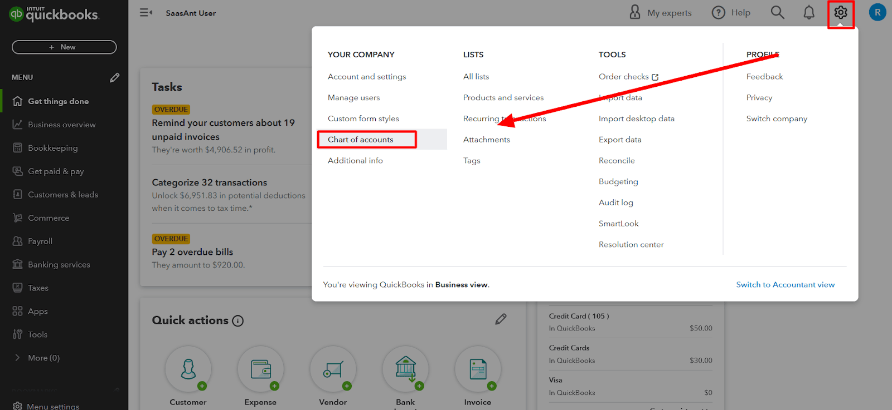Viewport: 892px width, 410px height.
Task: Click the Commerce icon
Action: click(18, 218)
